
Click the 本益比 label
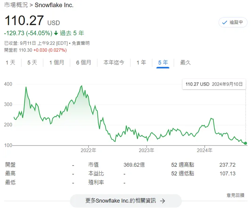pyautogui.click(x=96, y=174)
